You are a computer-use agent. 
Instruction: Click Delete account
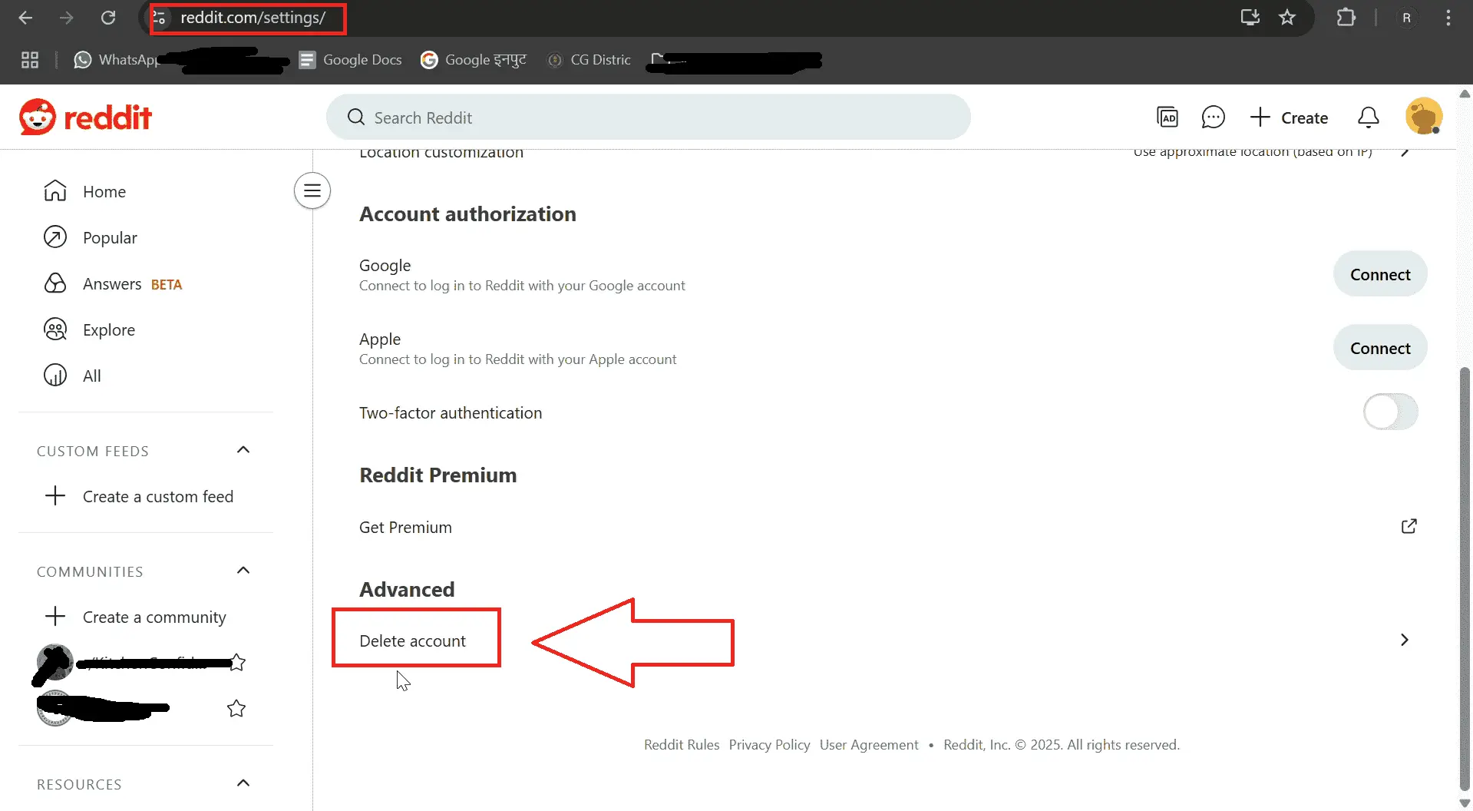(412, 641)
